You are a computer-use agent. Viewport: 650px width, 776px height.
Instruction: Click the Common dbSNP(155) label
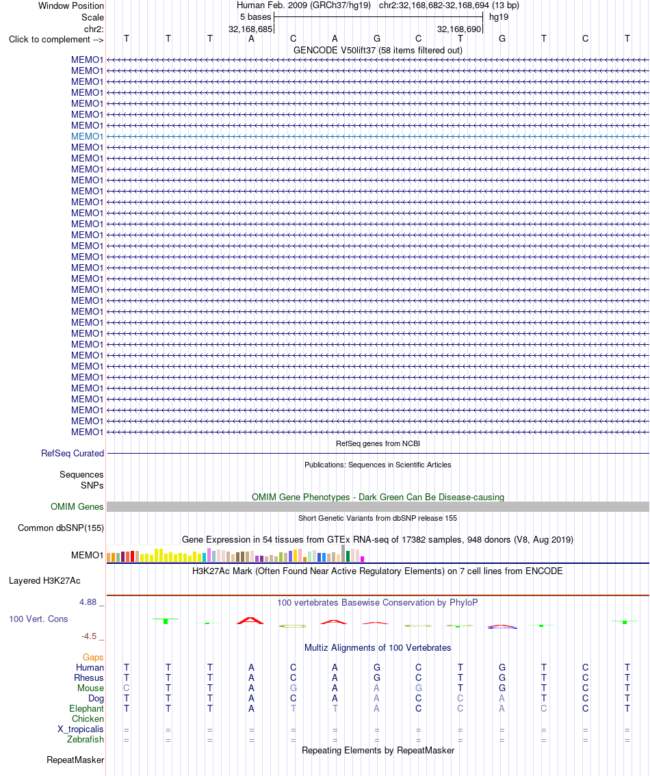click(61, 528)
